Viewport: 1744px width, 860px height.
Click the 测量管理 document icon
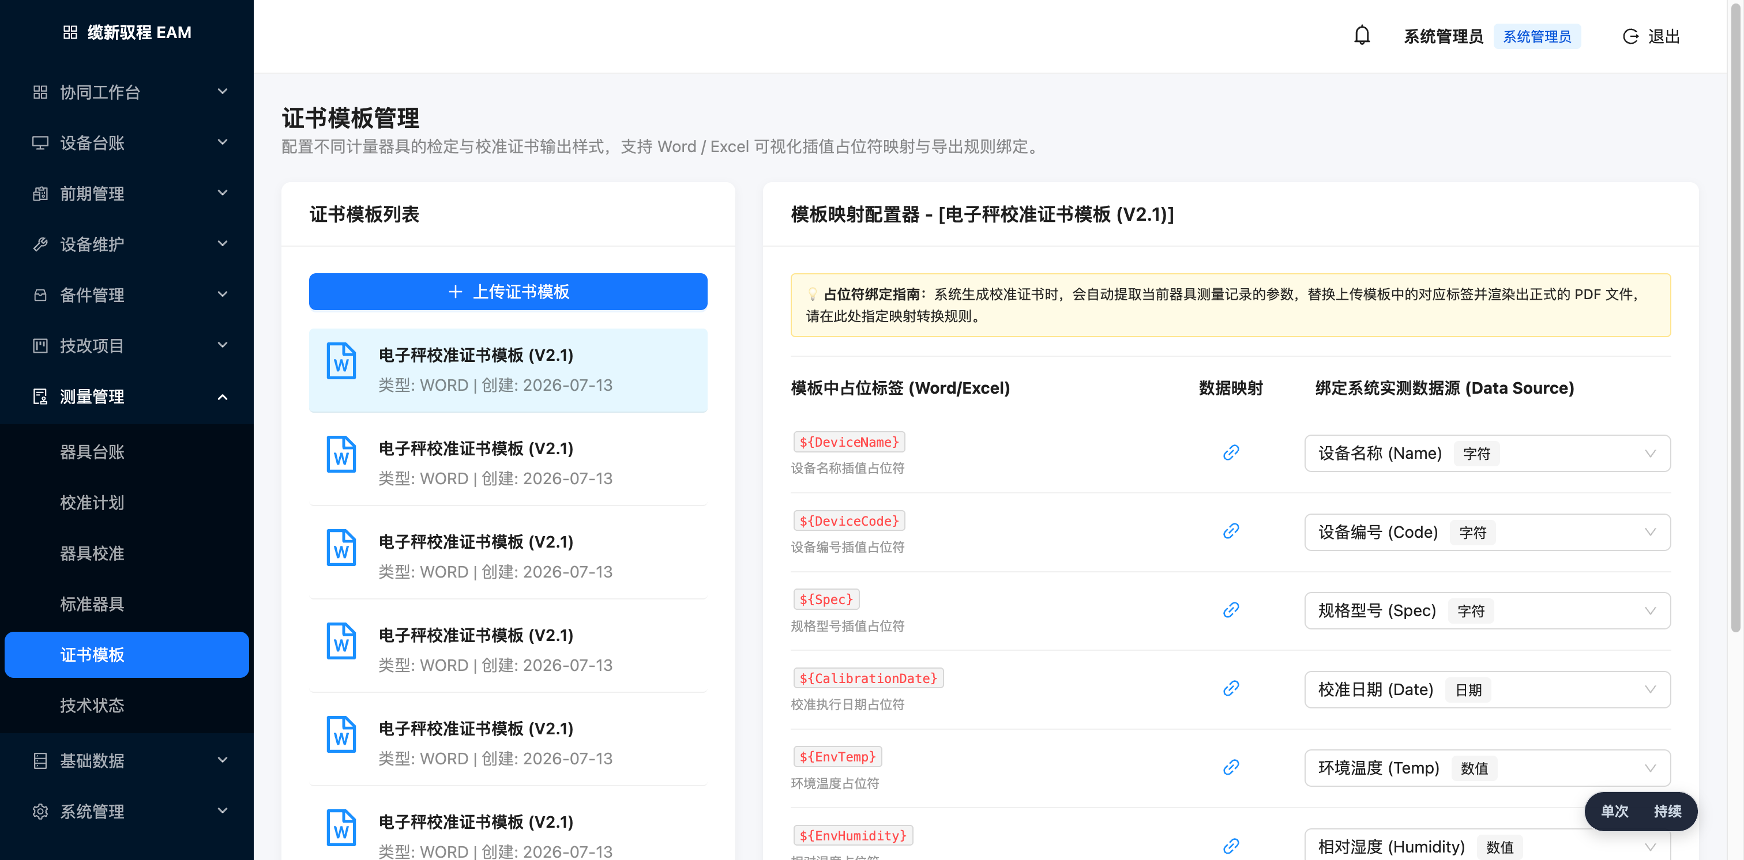coord(40,397)
